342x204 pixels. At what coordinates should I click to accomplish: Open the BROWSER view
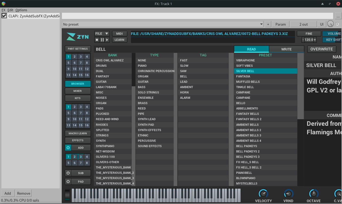point(78,84)
